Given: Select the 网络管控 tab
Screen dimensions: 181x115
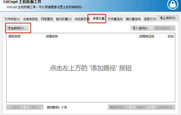Looking at the screenshot, I should (47, 19).
